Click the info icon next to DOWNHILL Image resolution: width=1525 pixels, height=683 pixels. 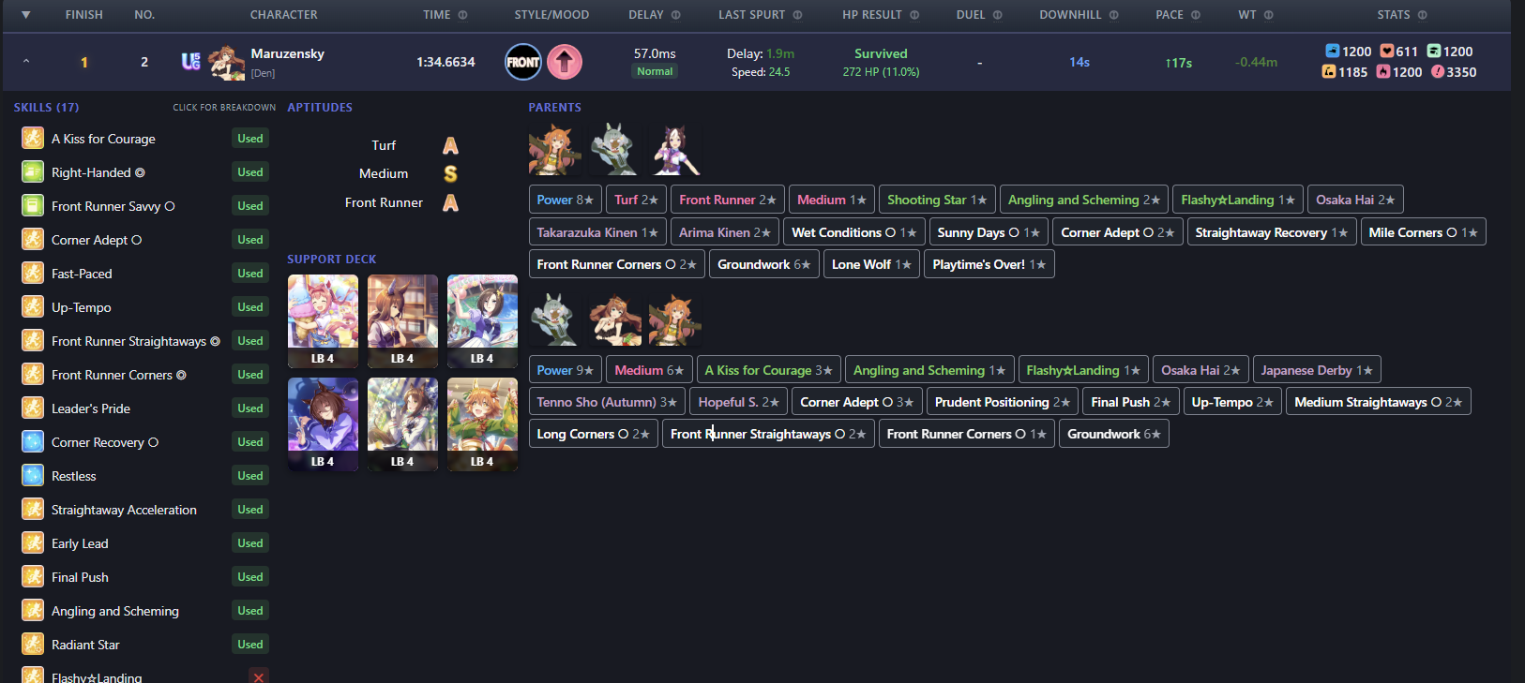[1113, 15]
